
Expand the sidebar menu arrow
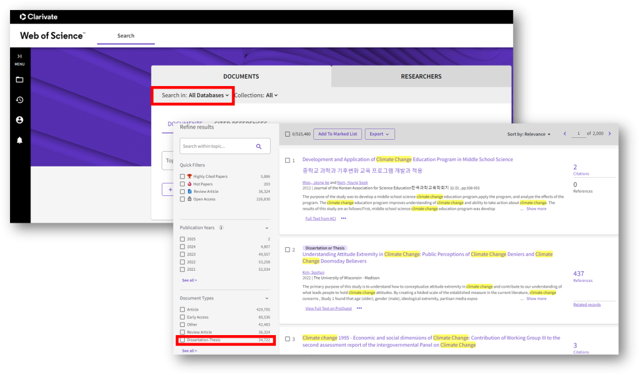click(x=19, y=56)
